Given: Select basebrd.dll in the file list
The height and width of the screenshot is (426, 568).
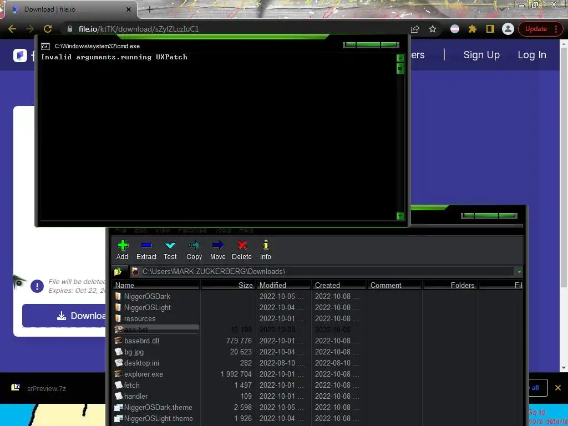Looking at the screenshot, I should (141, 341).
